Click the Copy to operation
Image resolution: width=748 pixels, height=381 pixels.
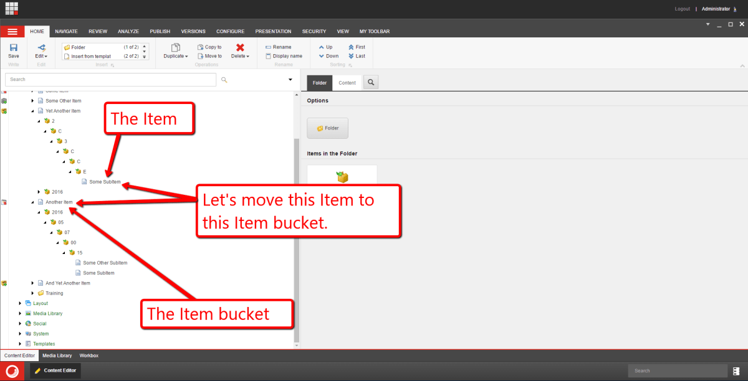[209, 47]
